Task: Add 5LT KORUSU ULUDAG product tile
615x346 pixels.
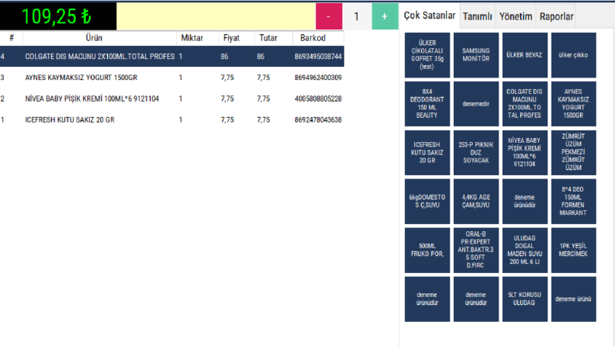Action: (x=524, y=299)
